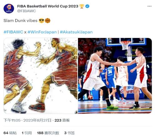The image size is (156, 137).
Task: Click the trophy emoji beside account name
Action: tap(82, 6)
